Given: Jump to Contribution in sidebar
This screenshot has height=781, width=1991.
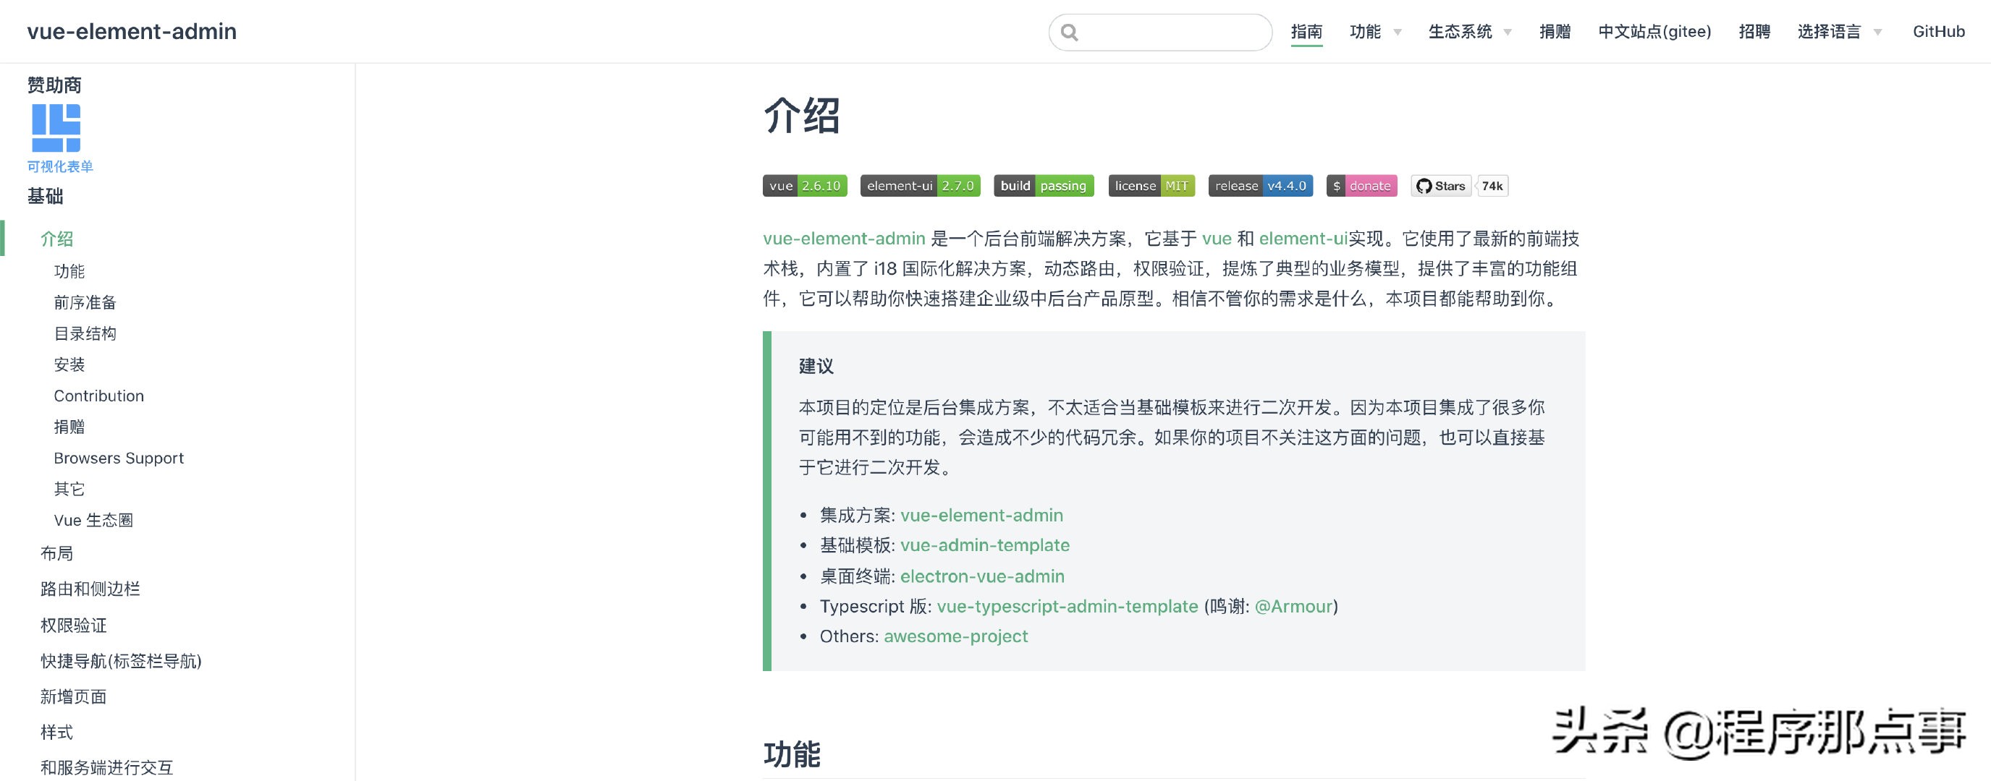Looking at the screenshot, I should point(99,396).
